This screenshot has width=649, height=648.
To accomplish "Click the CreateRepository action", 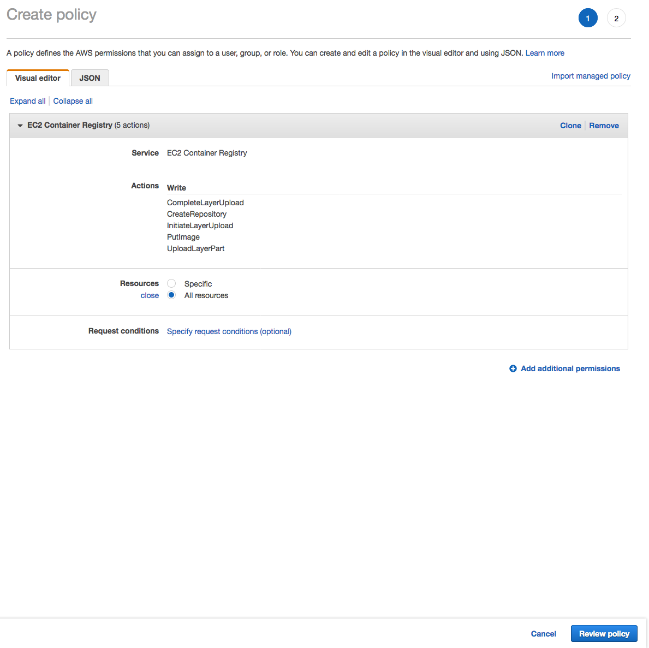I will (x=197, y=214).
